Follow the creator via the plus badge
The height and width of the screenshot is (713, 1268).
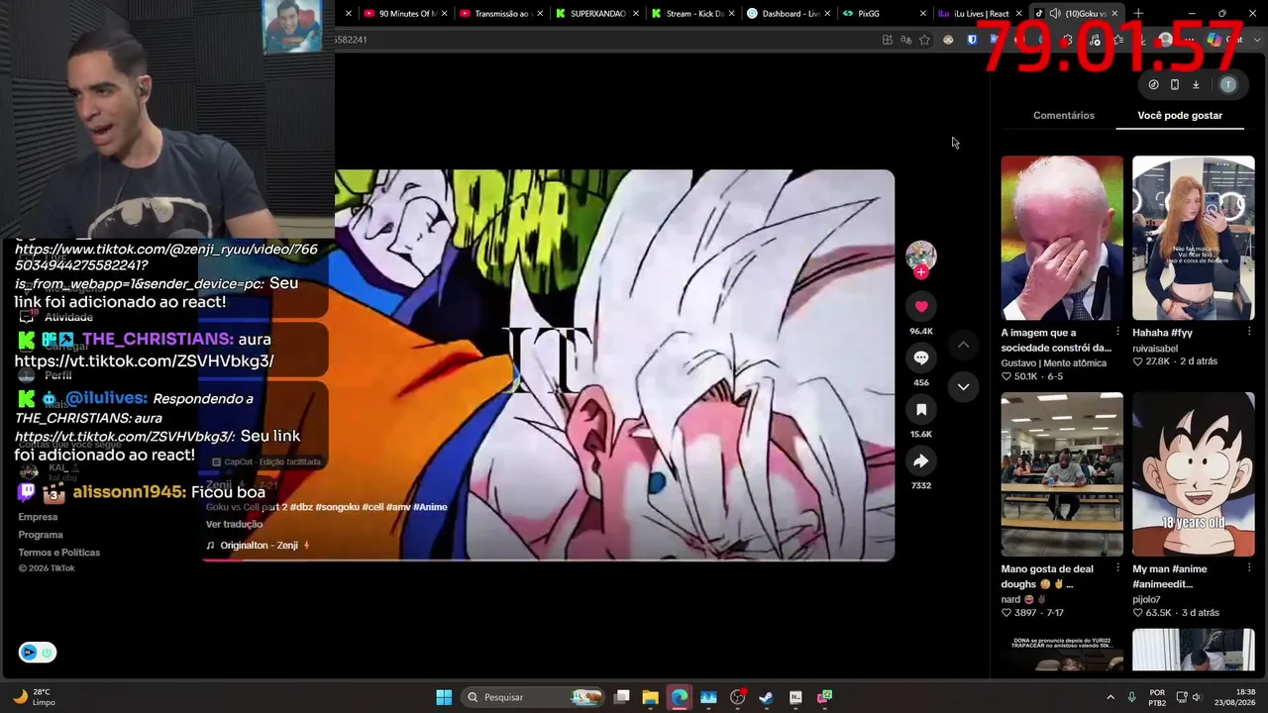tap(921, 272)
